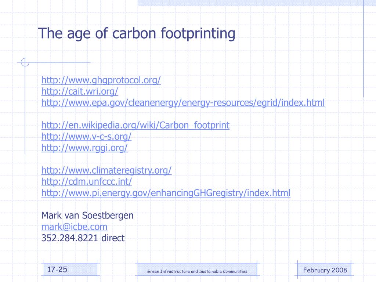
Task: Click the crosshair circle decoration near title line
Action: (x=25, y=62)
